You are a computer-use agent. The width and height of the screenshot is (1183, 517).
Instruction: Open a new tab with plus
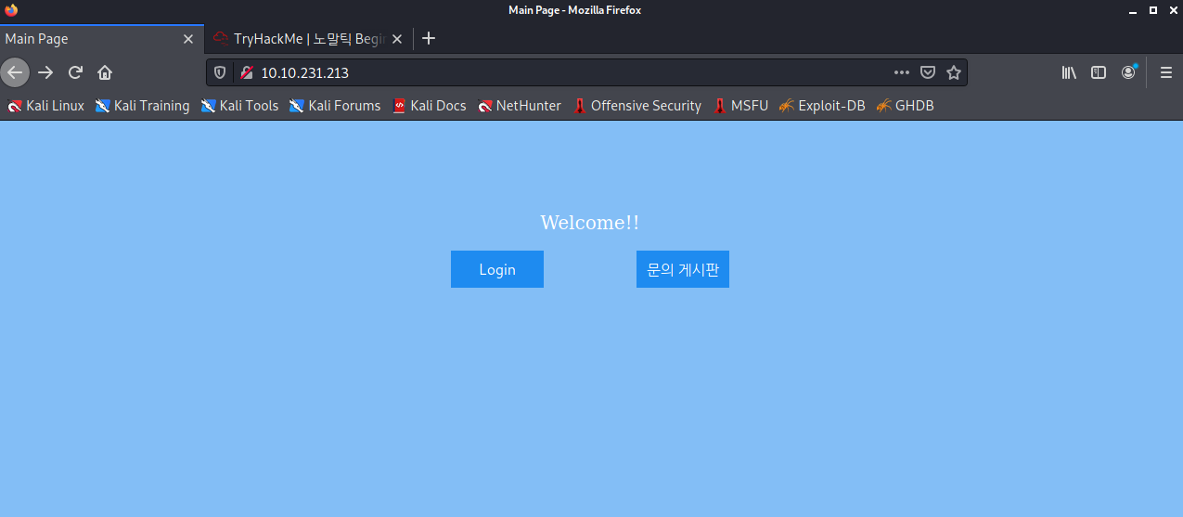[x=429, y=39]
